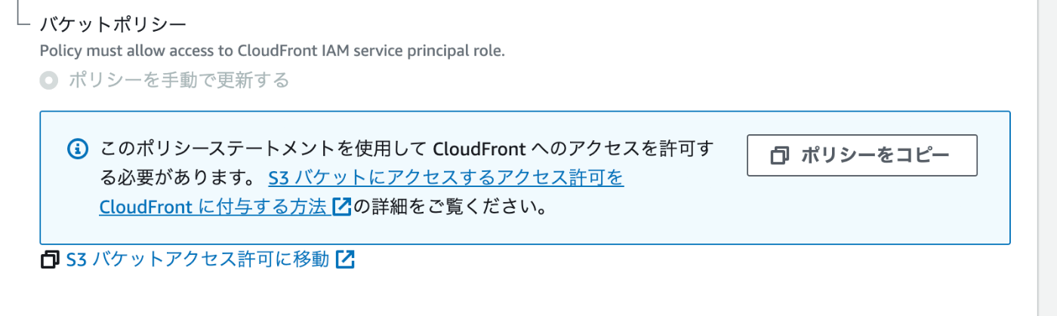Click the バケットポリシー section heading
The width and height of the screenshot is (1057, 316).
point(112,24)
